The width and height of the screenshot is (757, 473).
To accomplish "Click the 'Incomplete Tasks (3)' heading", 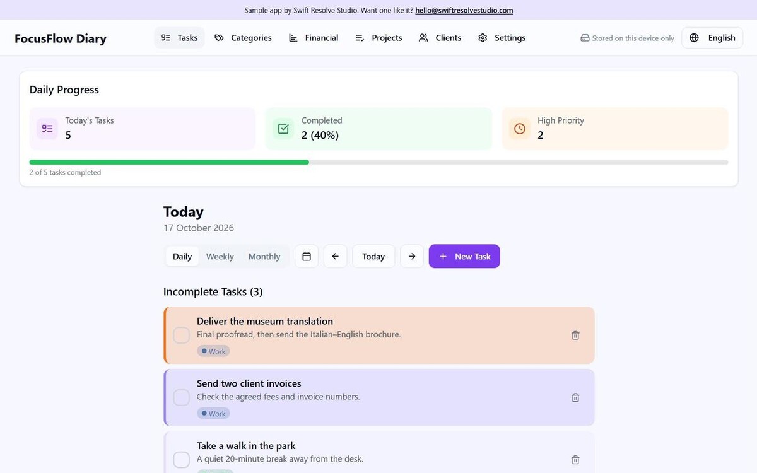I will pos(213,292).
